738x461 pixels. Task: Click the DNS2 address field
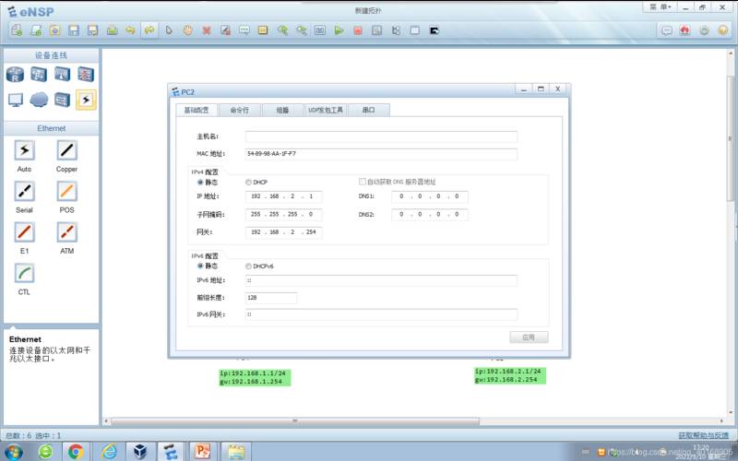pyautogui.click(x=430, y=215)
